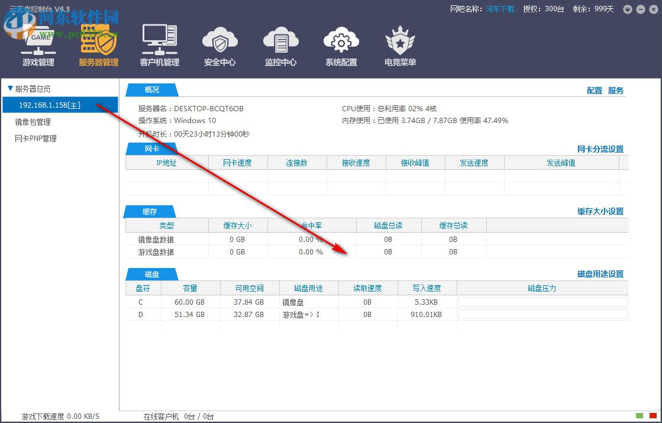
Task: Click the circular hide-to-tray arrow button
Action: coord(627,9)
